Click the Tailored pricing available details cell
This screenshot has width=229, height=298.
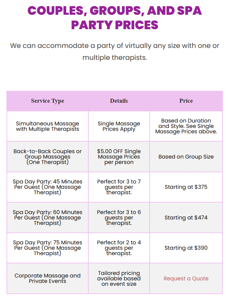[119, 279]
